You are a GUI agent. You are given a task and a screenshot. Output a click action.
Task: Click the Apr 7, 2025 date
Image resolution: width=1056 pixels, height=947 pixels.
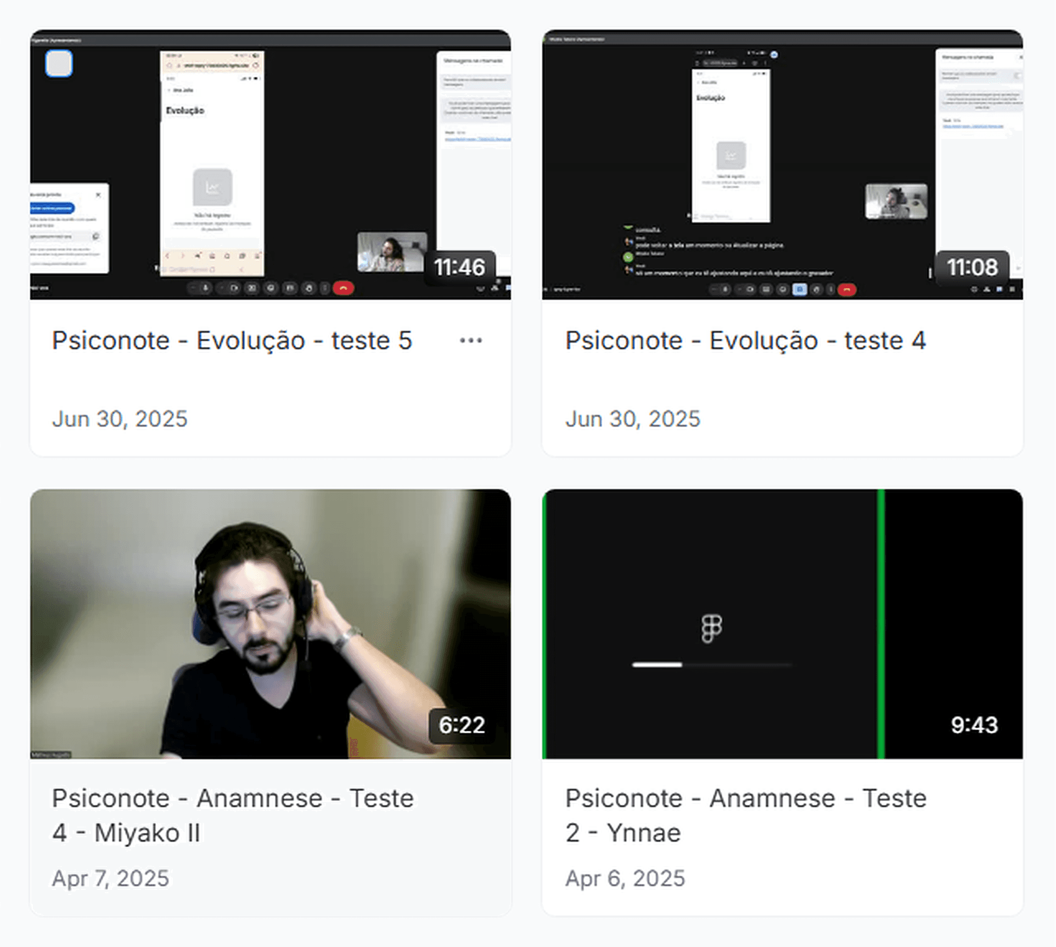tap(110, 878)
